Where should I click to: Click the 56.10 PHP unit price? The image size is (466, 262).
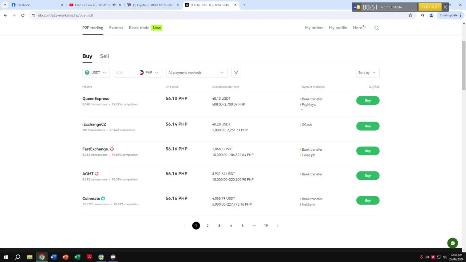[177, 99]
